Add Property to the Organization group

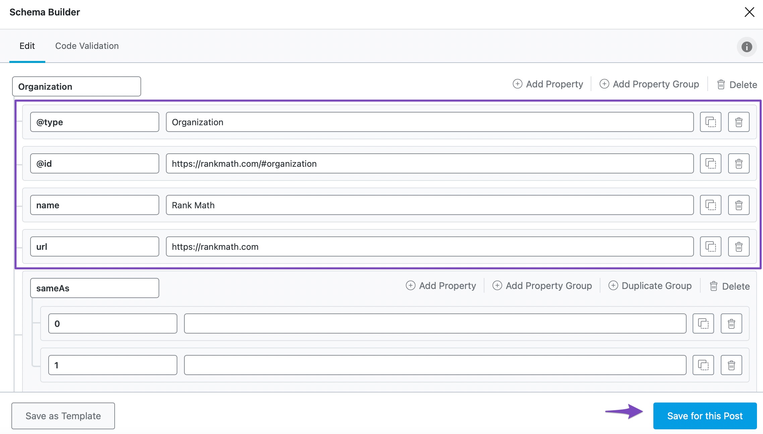pyautogui.click(x=548, y=84)
